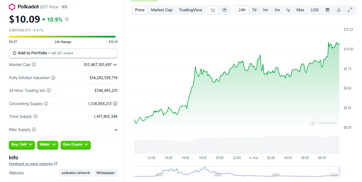Open the Buy / Sell dropdown

coord(22,145)
